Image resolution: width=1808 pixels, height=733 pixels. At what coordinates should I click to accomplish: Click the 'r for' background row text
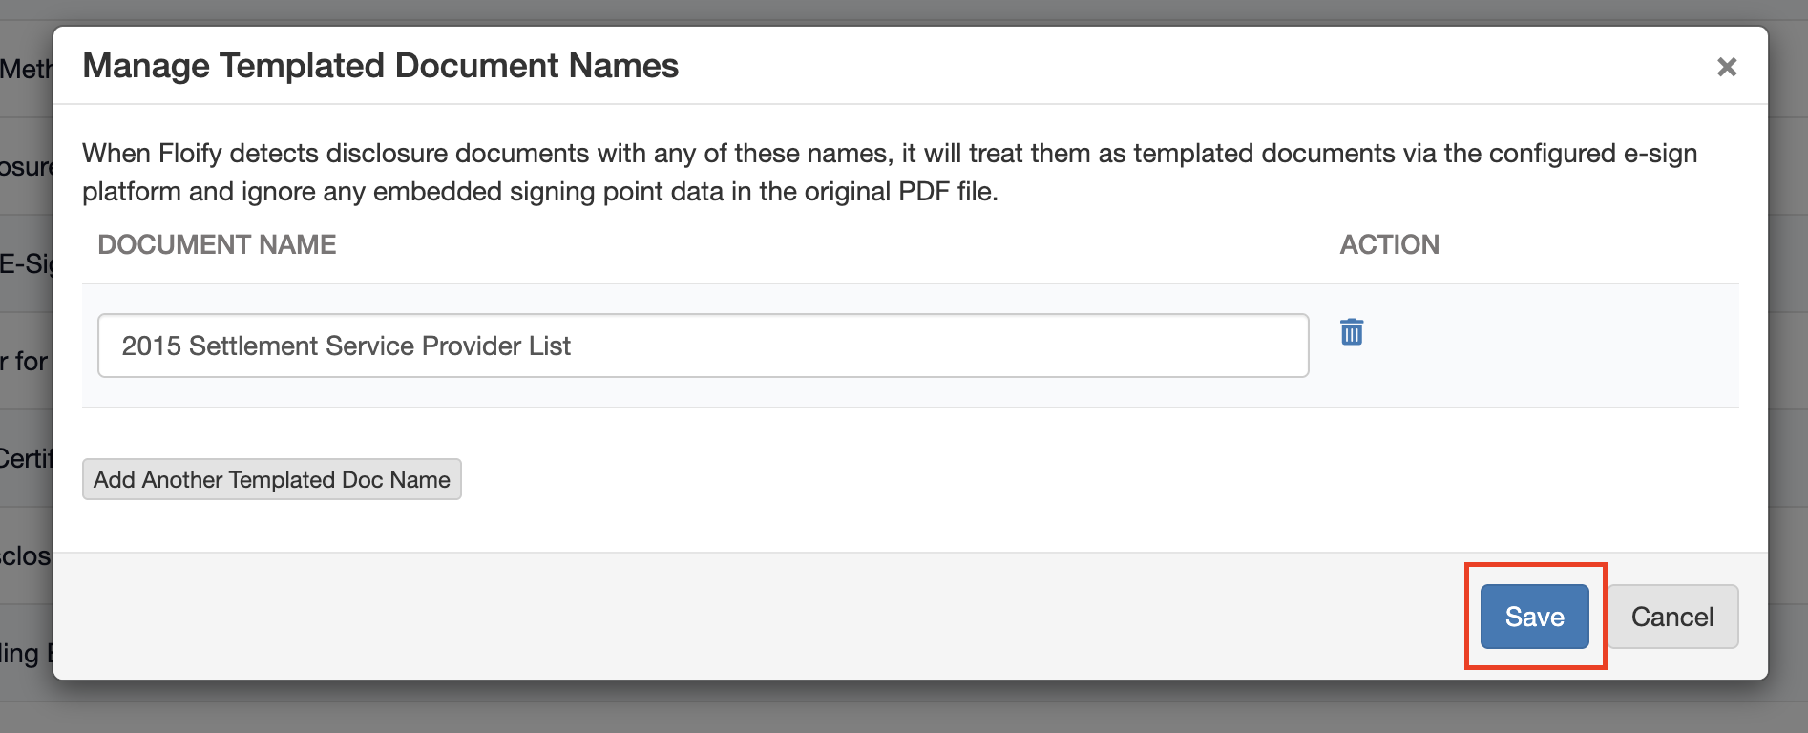[x=24, y=362]
